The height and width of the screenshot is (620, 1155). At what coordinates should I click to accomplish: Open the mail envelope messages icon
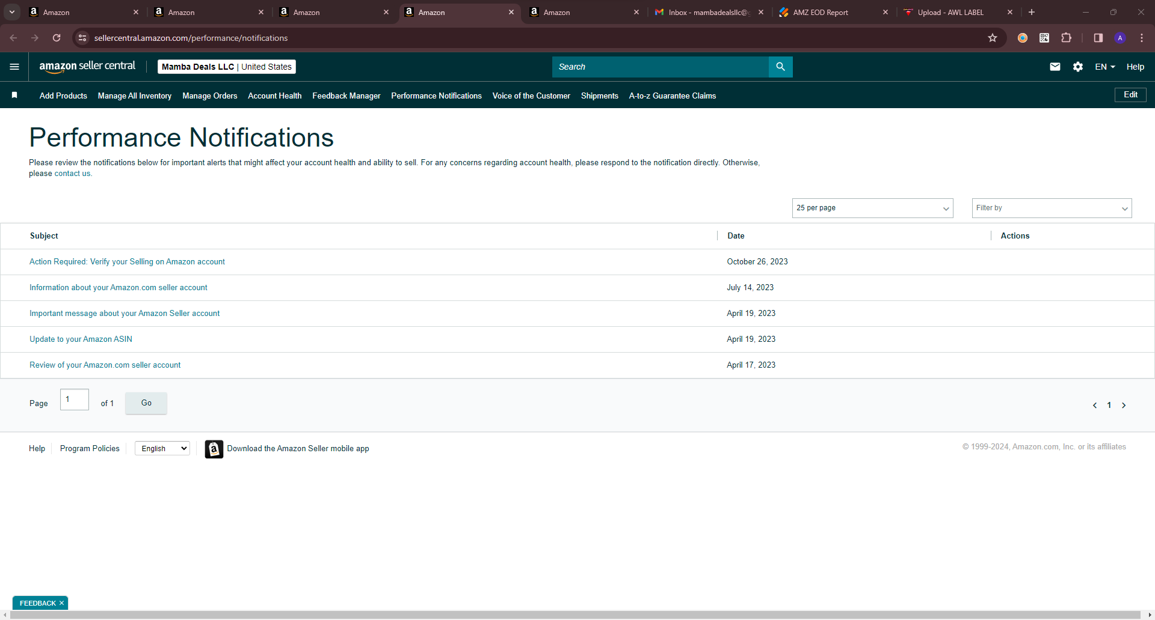[x=1055, y=67]
